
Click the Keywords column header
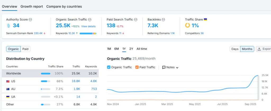[x=91, y=66]
